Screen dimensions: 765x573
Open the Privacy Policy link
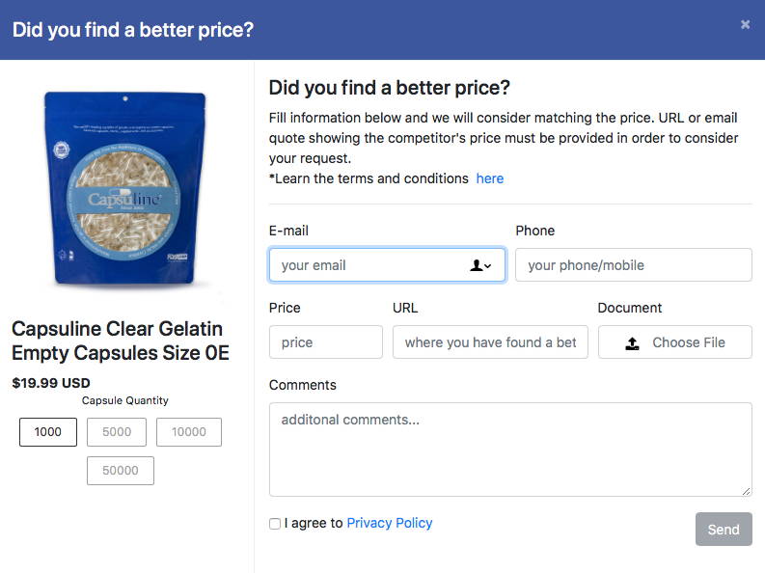(390, 523)
